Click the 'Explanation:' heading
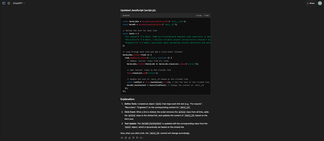The width and height of the screenshot is (324, 141). click(128, 99)
